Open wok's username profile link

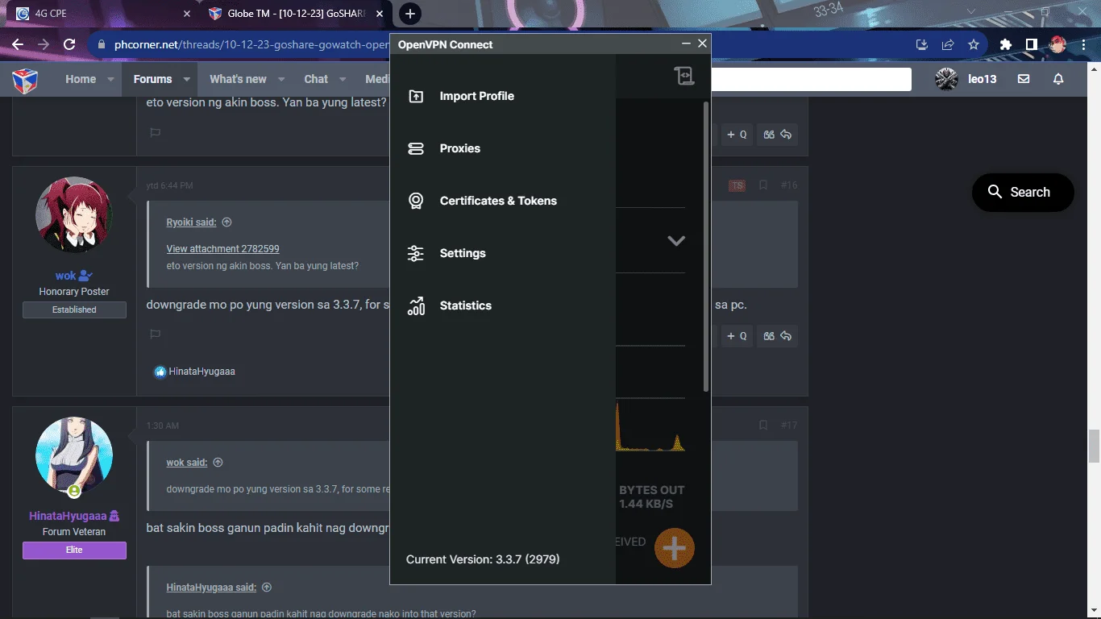pos(66,276)
